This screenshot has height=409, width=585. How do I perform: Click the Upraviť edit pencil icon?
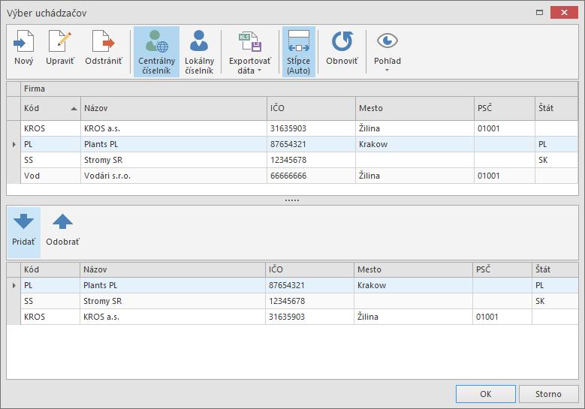(59, 42)
